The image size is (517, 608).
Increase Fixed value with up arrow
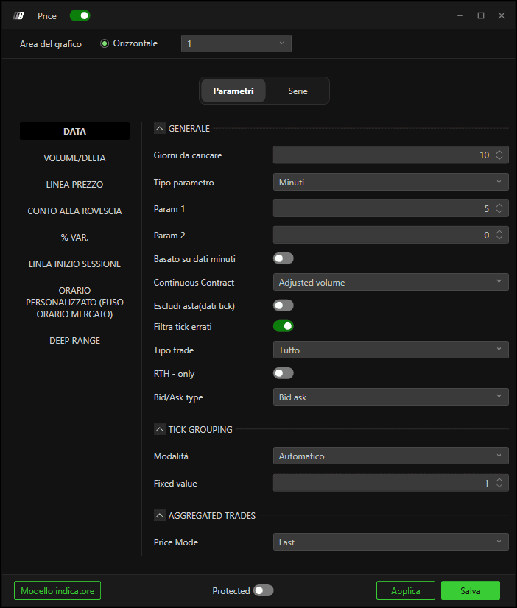(x=499, y=480)
